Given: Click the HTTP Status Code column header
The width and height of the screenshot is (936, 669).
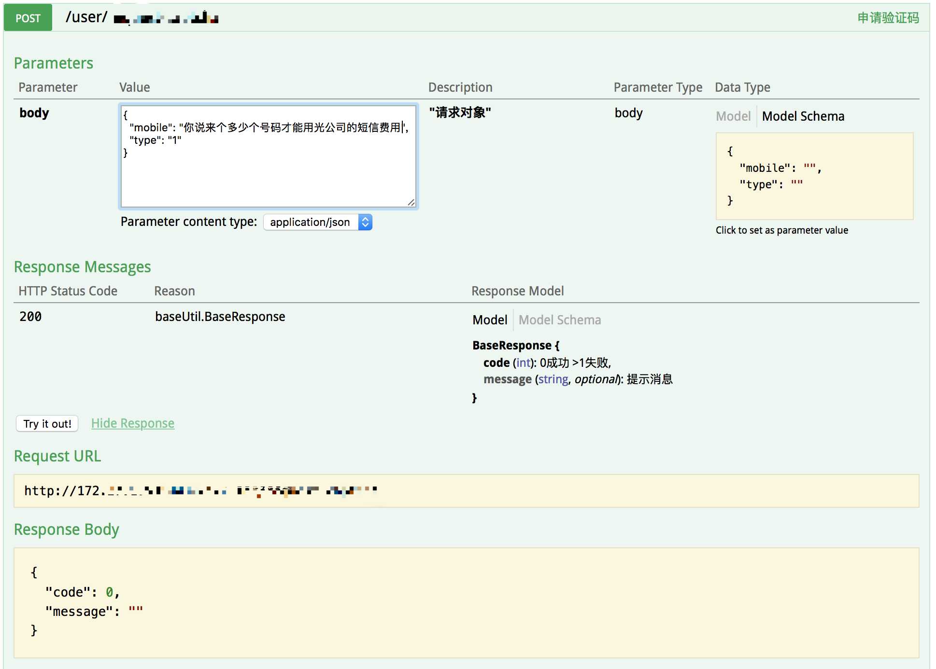Looking at the screenshot, I should pos(68,291).
